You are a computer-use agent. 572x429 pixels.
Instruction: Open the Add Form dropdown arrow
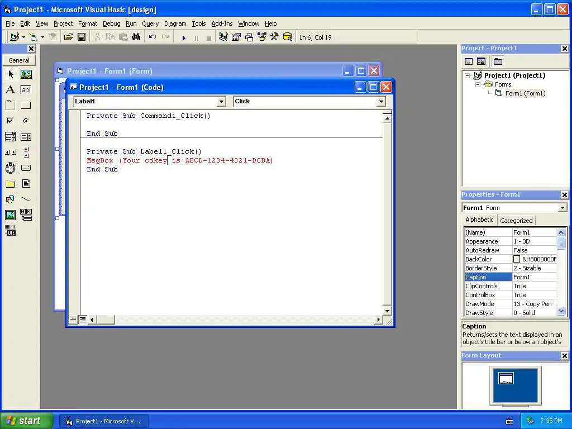click(42, 37)
